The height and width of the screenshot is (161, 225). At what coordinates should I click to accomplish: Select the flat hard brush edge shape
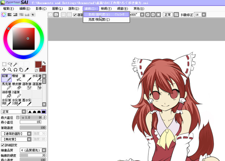coord(44,112)
